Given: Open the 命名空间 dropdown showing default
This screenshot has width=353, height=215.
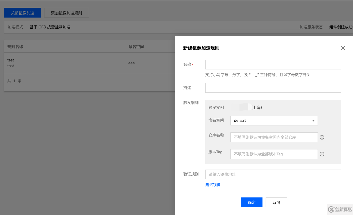Looking at the screenshot, I should pos(274,121).
